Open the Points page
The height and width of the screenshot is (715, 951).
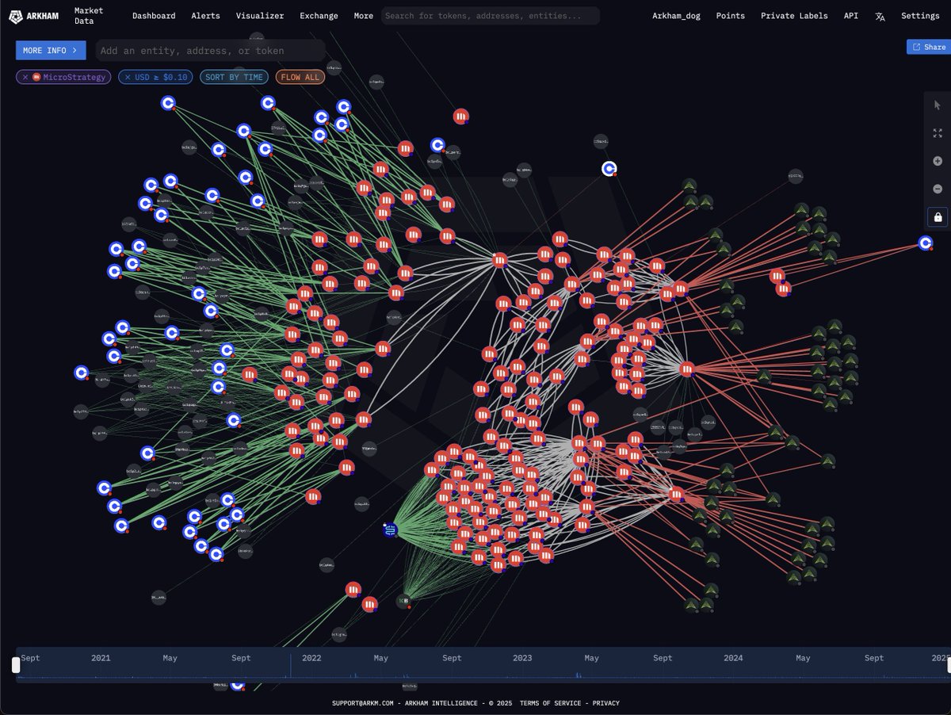coord(731,16)
